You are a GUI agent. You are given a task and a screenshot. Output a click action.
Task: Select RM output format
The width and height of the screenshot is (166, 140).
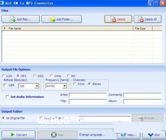tap(68, 76)
